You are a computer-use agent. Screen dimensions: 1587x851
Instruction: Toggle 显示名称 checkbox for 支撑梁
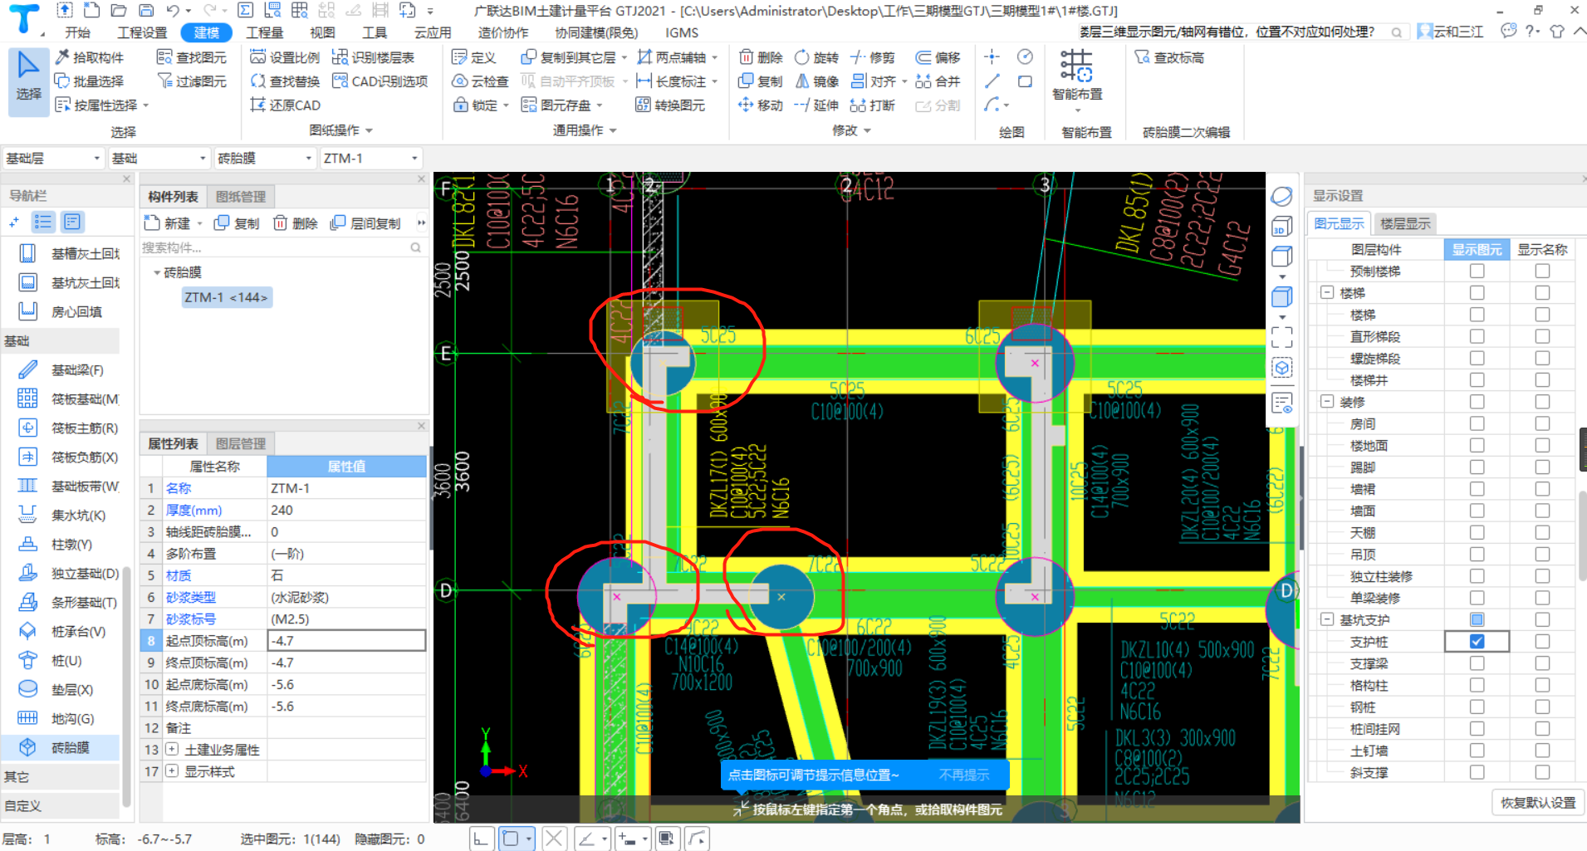tap(1542, 663)
